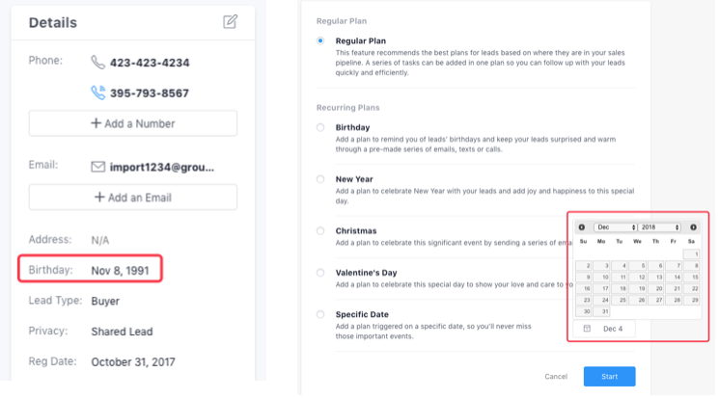Click the Dec 4 date field
This screenshot has width=719, height=399.
[x=604, y=329]
